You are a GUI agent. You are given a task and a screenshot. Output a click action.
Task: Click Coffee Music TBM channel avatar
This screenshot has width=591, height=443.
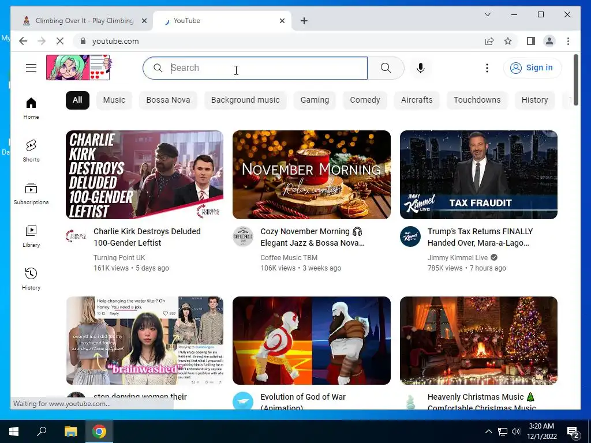click(x=243, y=236)
